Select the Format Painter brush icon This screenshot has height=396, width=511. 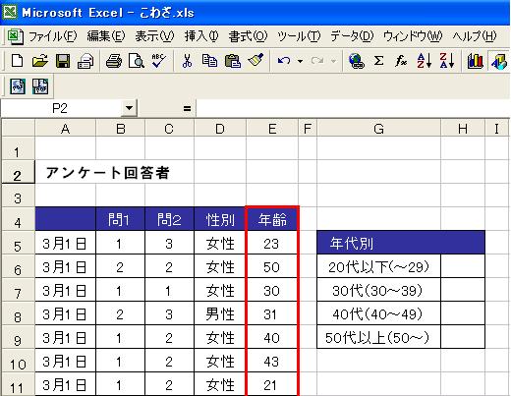255,61
